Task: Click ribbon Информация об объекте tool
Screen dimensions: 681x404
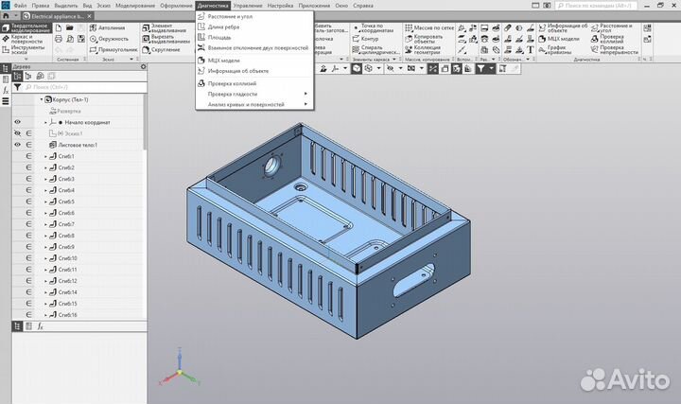Action: 563,28
